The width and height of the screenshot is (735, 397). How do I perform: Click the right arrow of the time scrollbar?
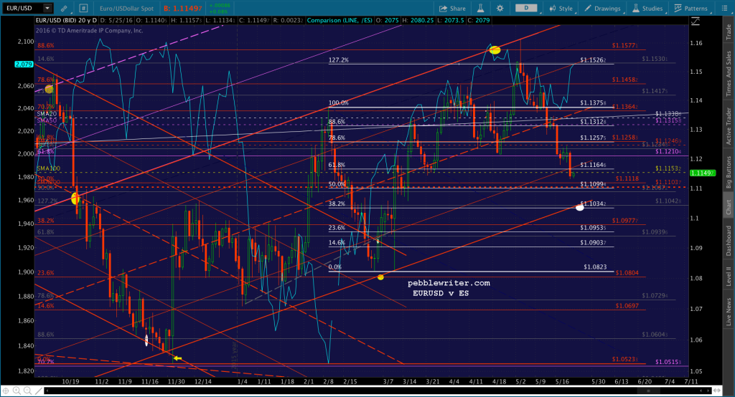click(709, 391)
